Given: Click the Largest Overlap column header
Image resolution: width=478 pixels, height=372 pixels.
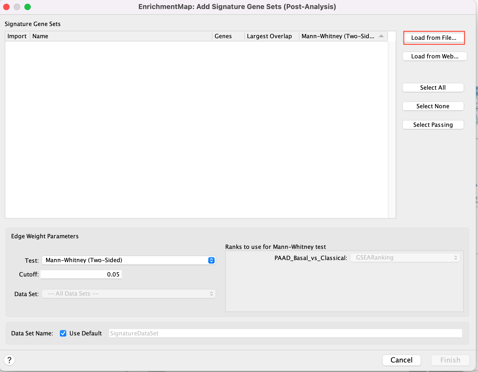Looking at the screenshot, I should [x=271, y=36].
